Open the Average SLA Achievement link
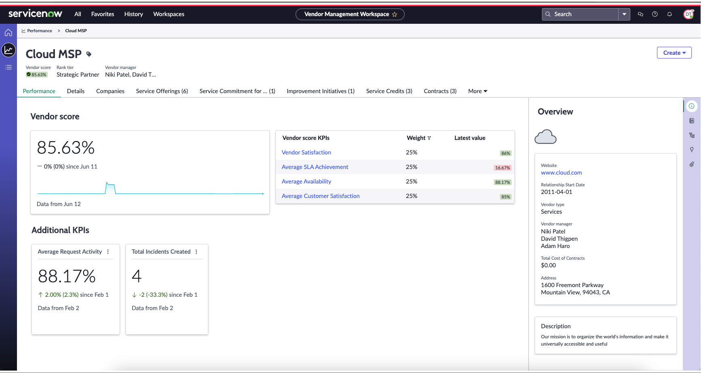The width and height of the screenshot is (701, 373). (x=315, y=167)
